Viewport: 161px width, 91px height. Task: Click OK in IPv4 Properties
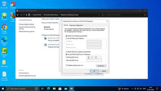pyautogui.click(x=94, y=71)
